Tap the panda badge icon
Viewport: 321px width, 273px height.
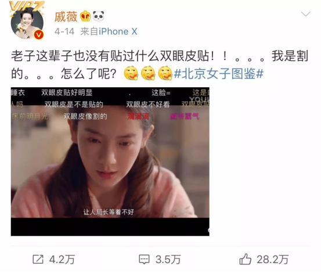(98, 16)
